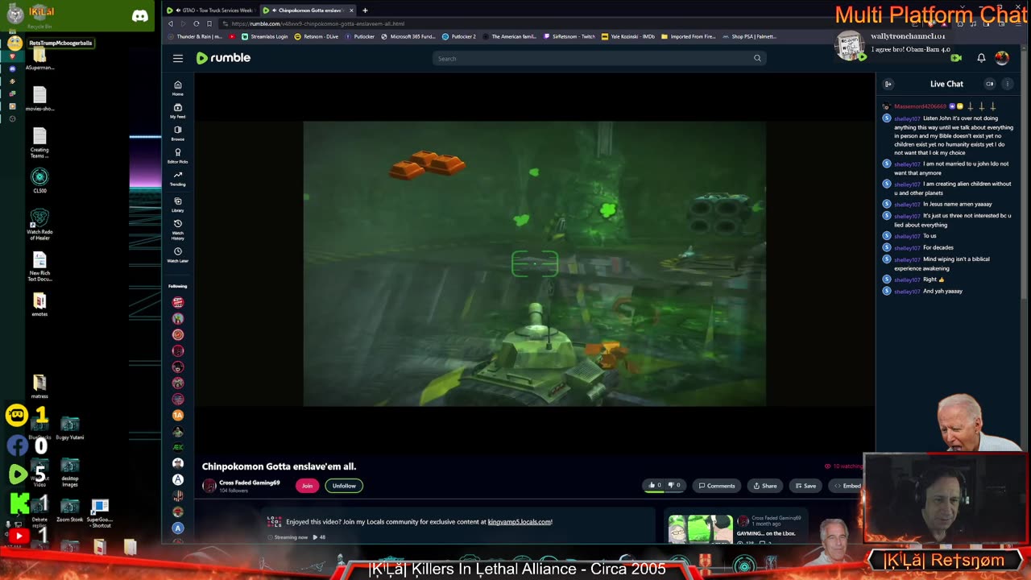Click the green go-live camera icon
The width and height of the screenshot is (1031, 580).
click(956, 58)
